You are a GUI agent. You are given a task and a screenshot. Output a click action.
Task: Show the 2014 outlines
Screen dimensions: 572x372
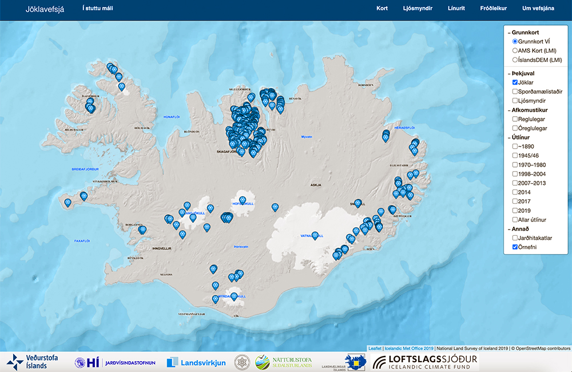coord(515,192)
